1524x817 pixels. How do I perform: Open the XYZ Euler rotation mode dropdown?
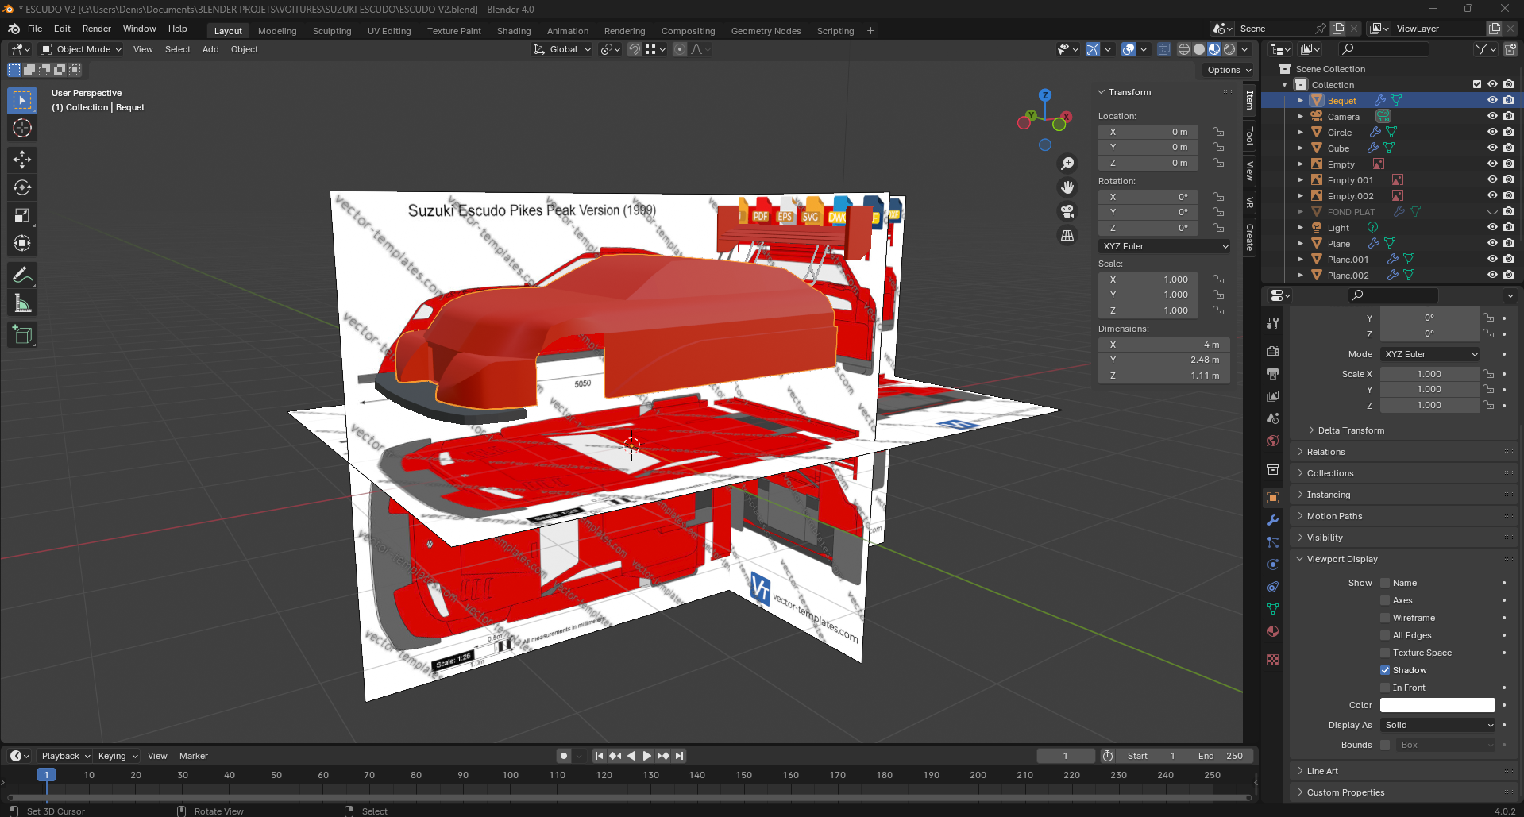[x=1164, y=246]
